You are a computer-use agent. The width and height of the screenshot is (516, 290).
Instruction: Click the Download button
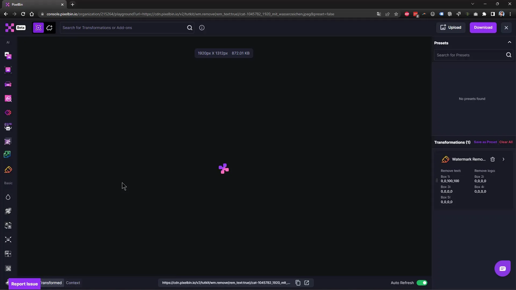483,27
